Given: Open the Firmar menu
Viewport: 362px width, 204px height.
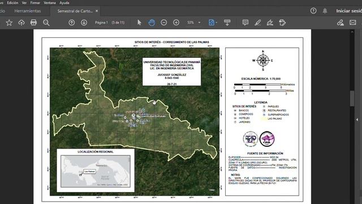Looking at the screenshot, I should point(35,3).
